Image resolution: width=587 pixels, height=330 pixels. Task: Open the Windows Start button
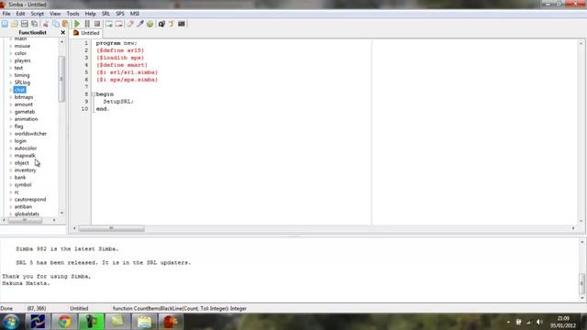[x=11, y=322]
